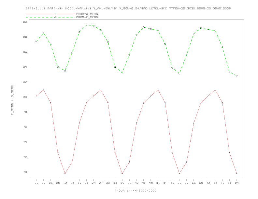The height and width of the screenshot is (199, 258).
Task: Click the O_MEAN plus marker at hour 12
Action: [65, 173]
